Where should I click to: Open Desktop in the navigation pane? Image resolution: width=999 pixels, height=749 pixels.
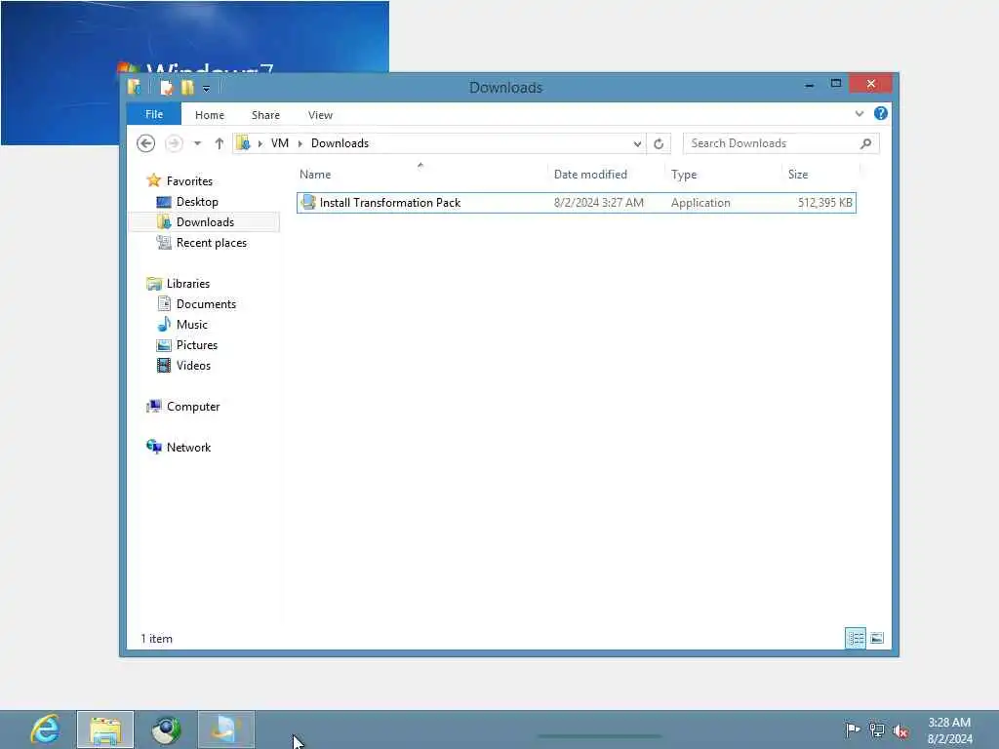tap(197, 202)
